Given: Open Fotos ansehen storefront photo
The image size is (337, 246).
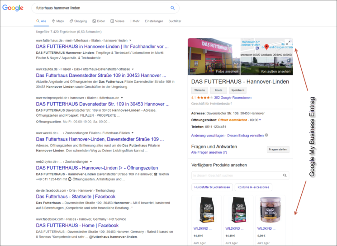Looking at the screenshot, I should tap(214, 57).
